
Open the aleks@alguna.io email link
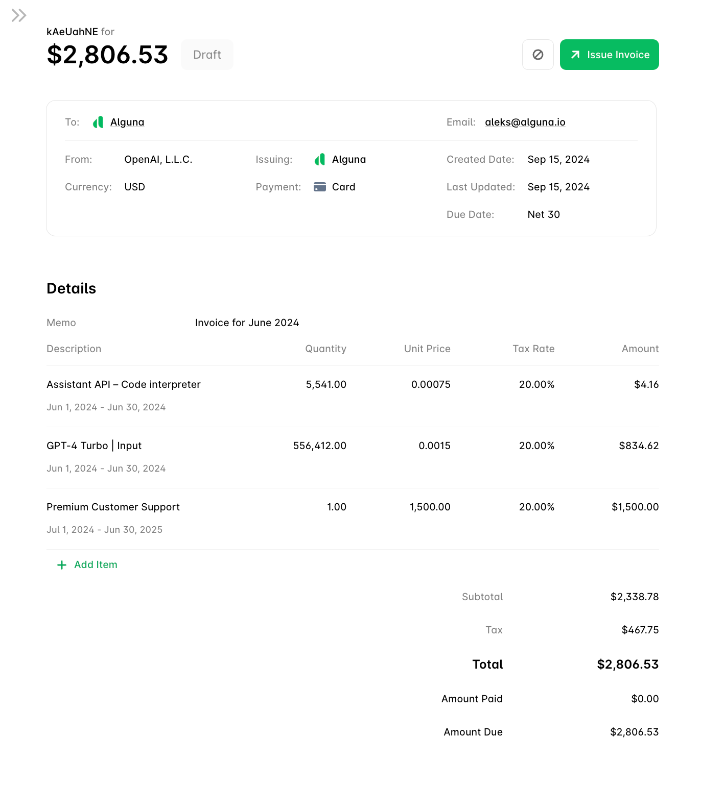tap(525, 122)
